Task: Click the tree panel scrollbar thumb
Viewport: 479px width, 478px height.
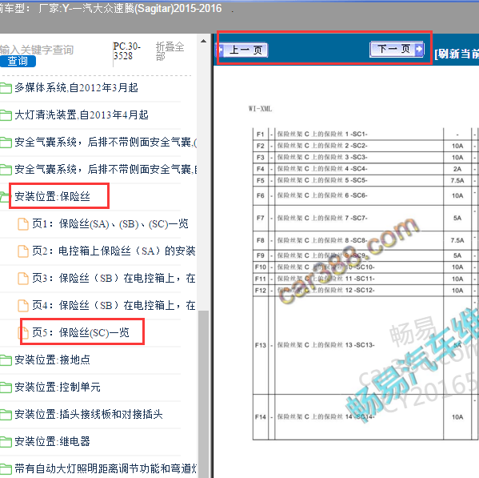Action: coord(203,394)
